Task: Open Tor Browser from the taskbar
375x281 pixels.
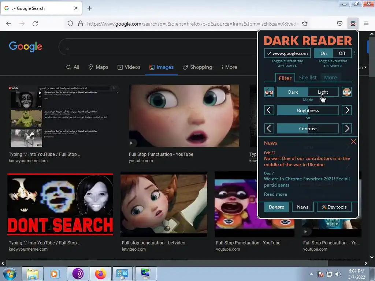Action: [x=78, y=274]
